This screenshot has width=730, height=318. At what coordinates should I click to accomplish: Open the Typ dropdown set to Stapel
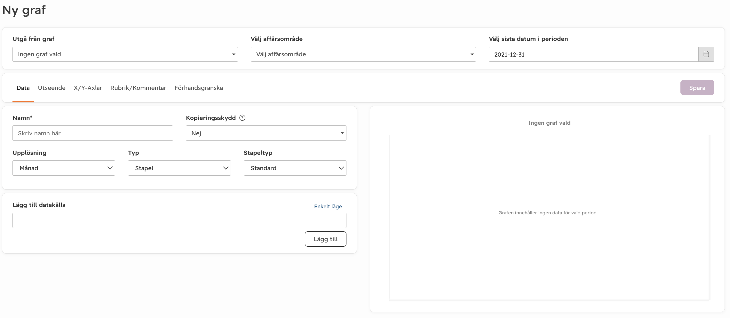(x=179, y=168)
